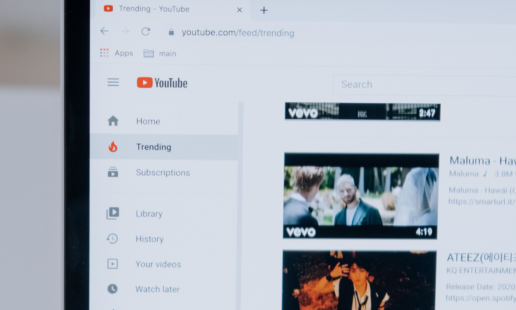This screenshot has height=310, width=516.
Task: Click the Search input field
Action: tap(424, 85)
